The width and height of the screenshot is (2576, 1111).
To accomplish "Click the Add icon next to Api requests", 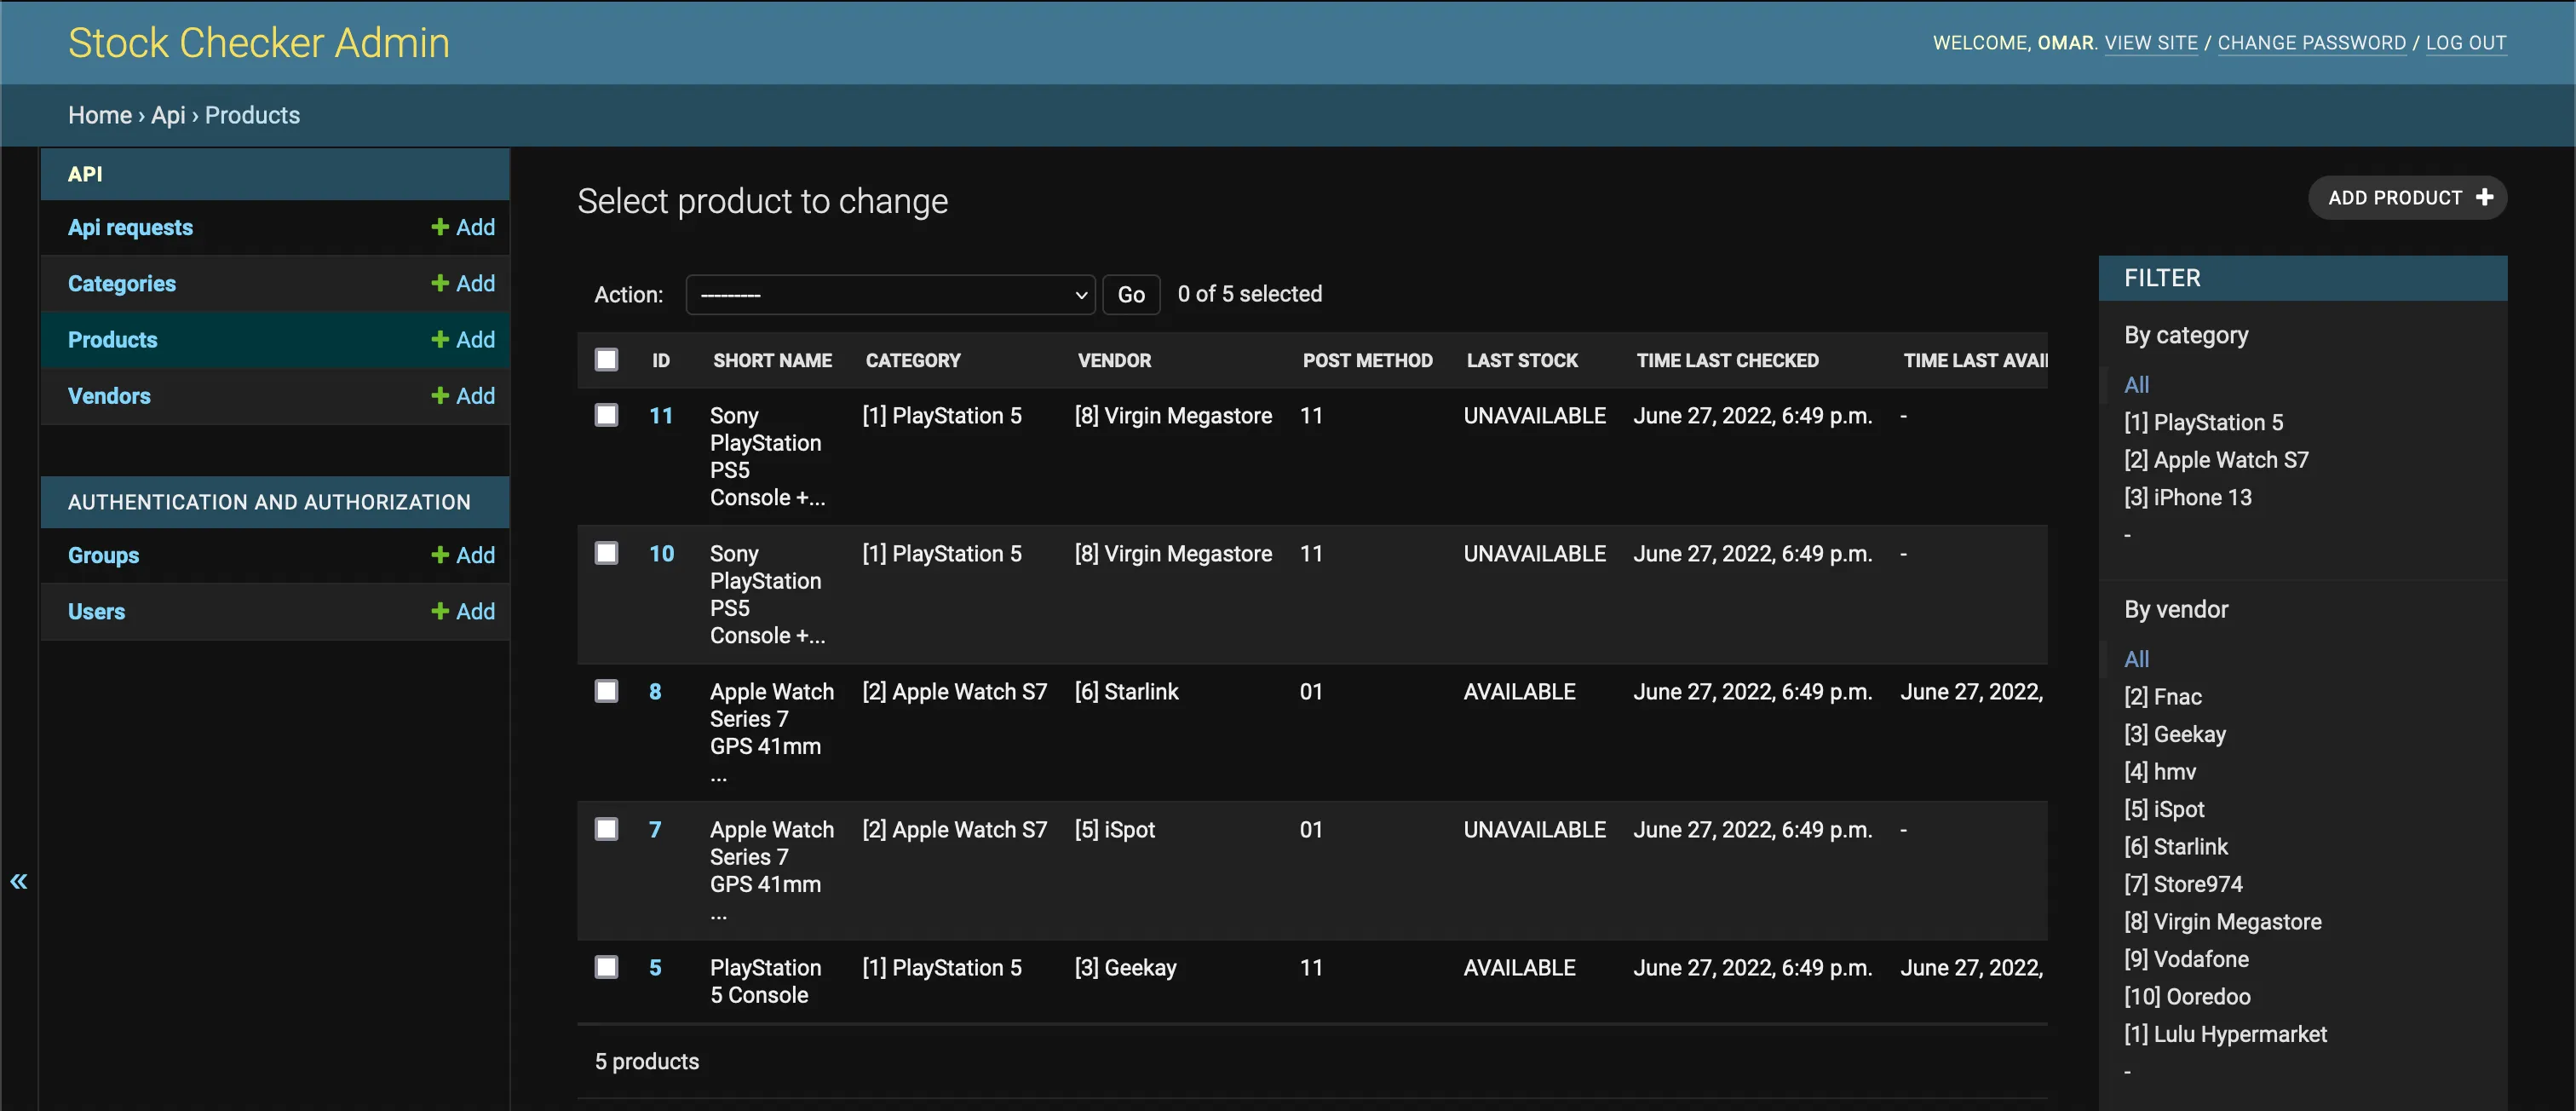I will tap(440, 227).
